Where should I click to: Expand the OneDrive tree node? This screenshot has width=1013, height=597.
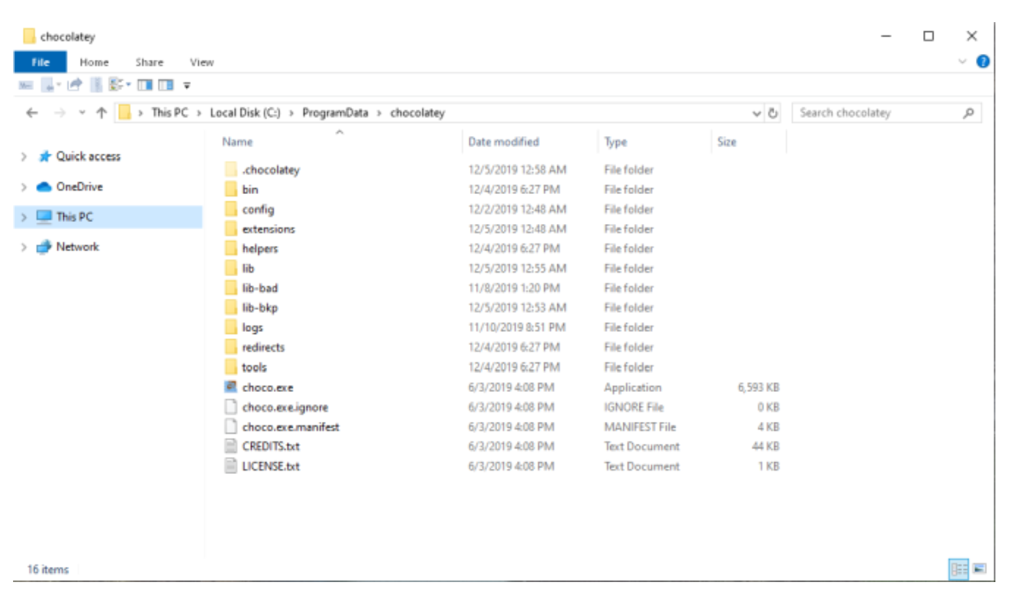24,187
